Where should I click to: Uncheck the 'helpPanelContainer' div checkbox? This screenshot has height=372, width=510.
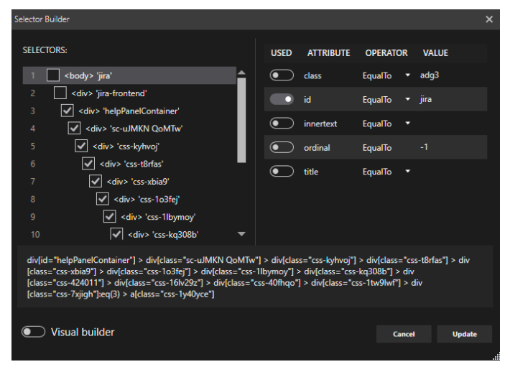tap(68, 111)
